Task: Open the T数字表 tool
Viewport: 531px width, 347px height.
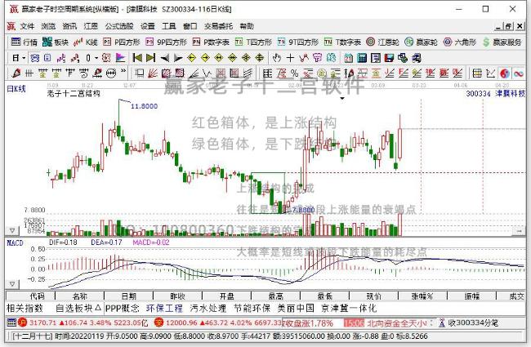Action: 342,42
